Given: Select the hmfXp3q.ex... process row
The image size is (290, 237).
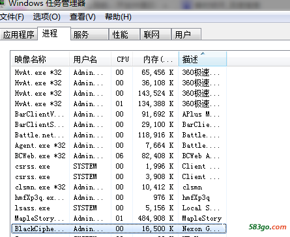Looking at the screenshot, I should click(x=119, y=197).
